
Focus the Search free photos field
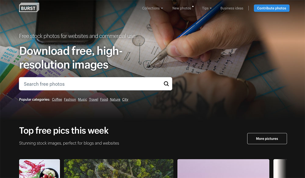pyautogui.click(x=95, y=84)
